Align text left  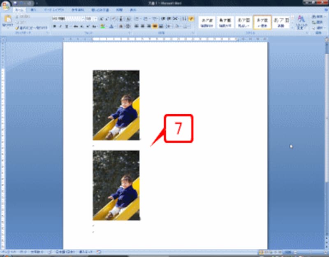[137, 26]
